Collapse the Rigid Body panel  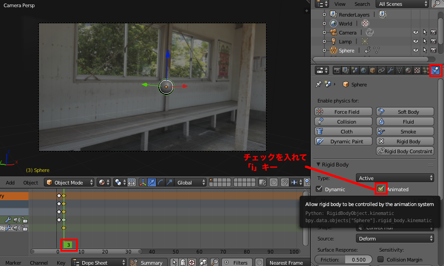(x=318, y=164)
